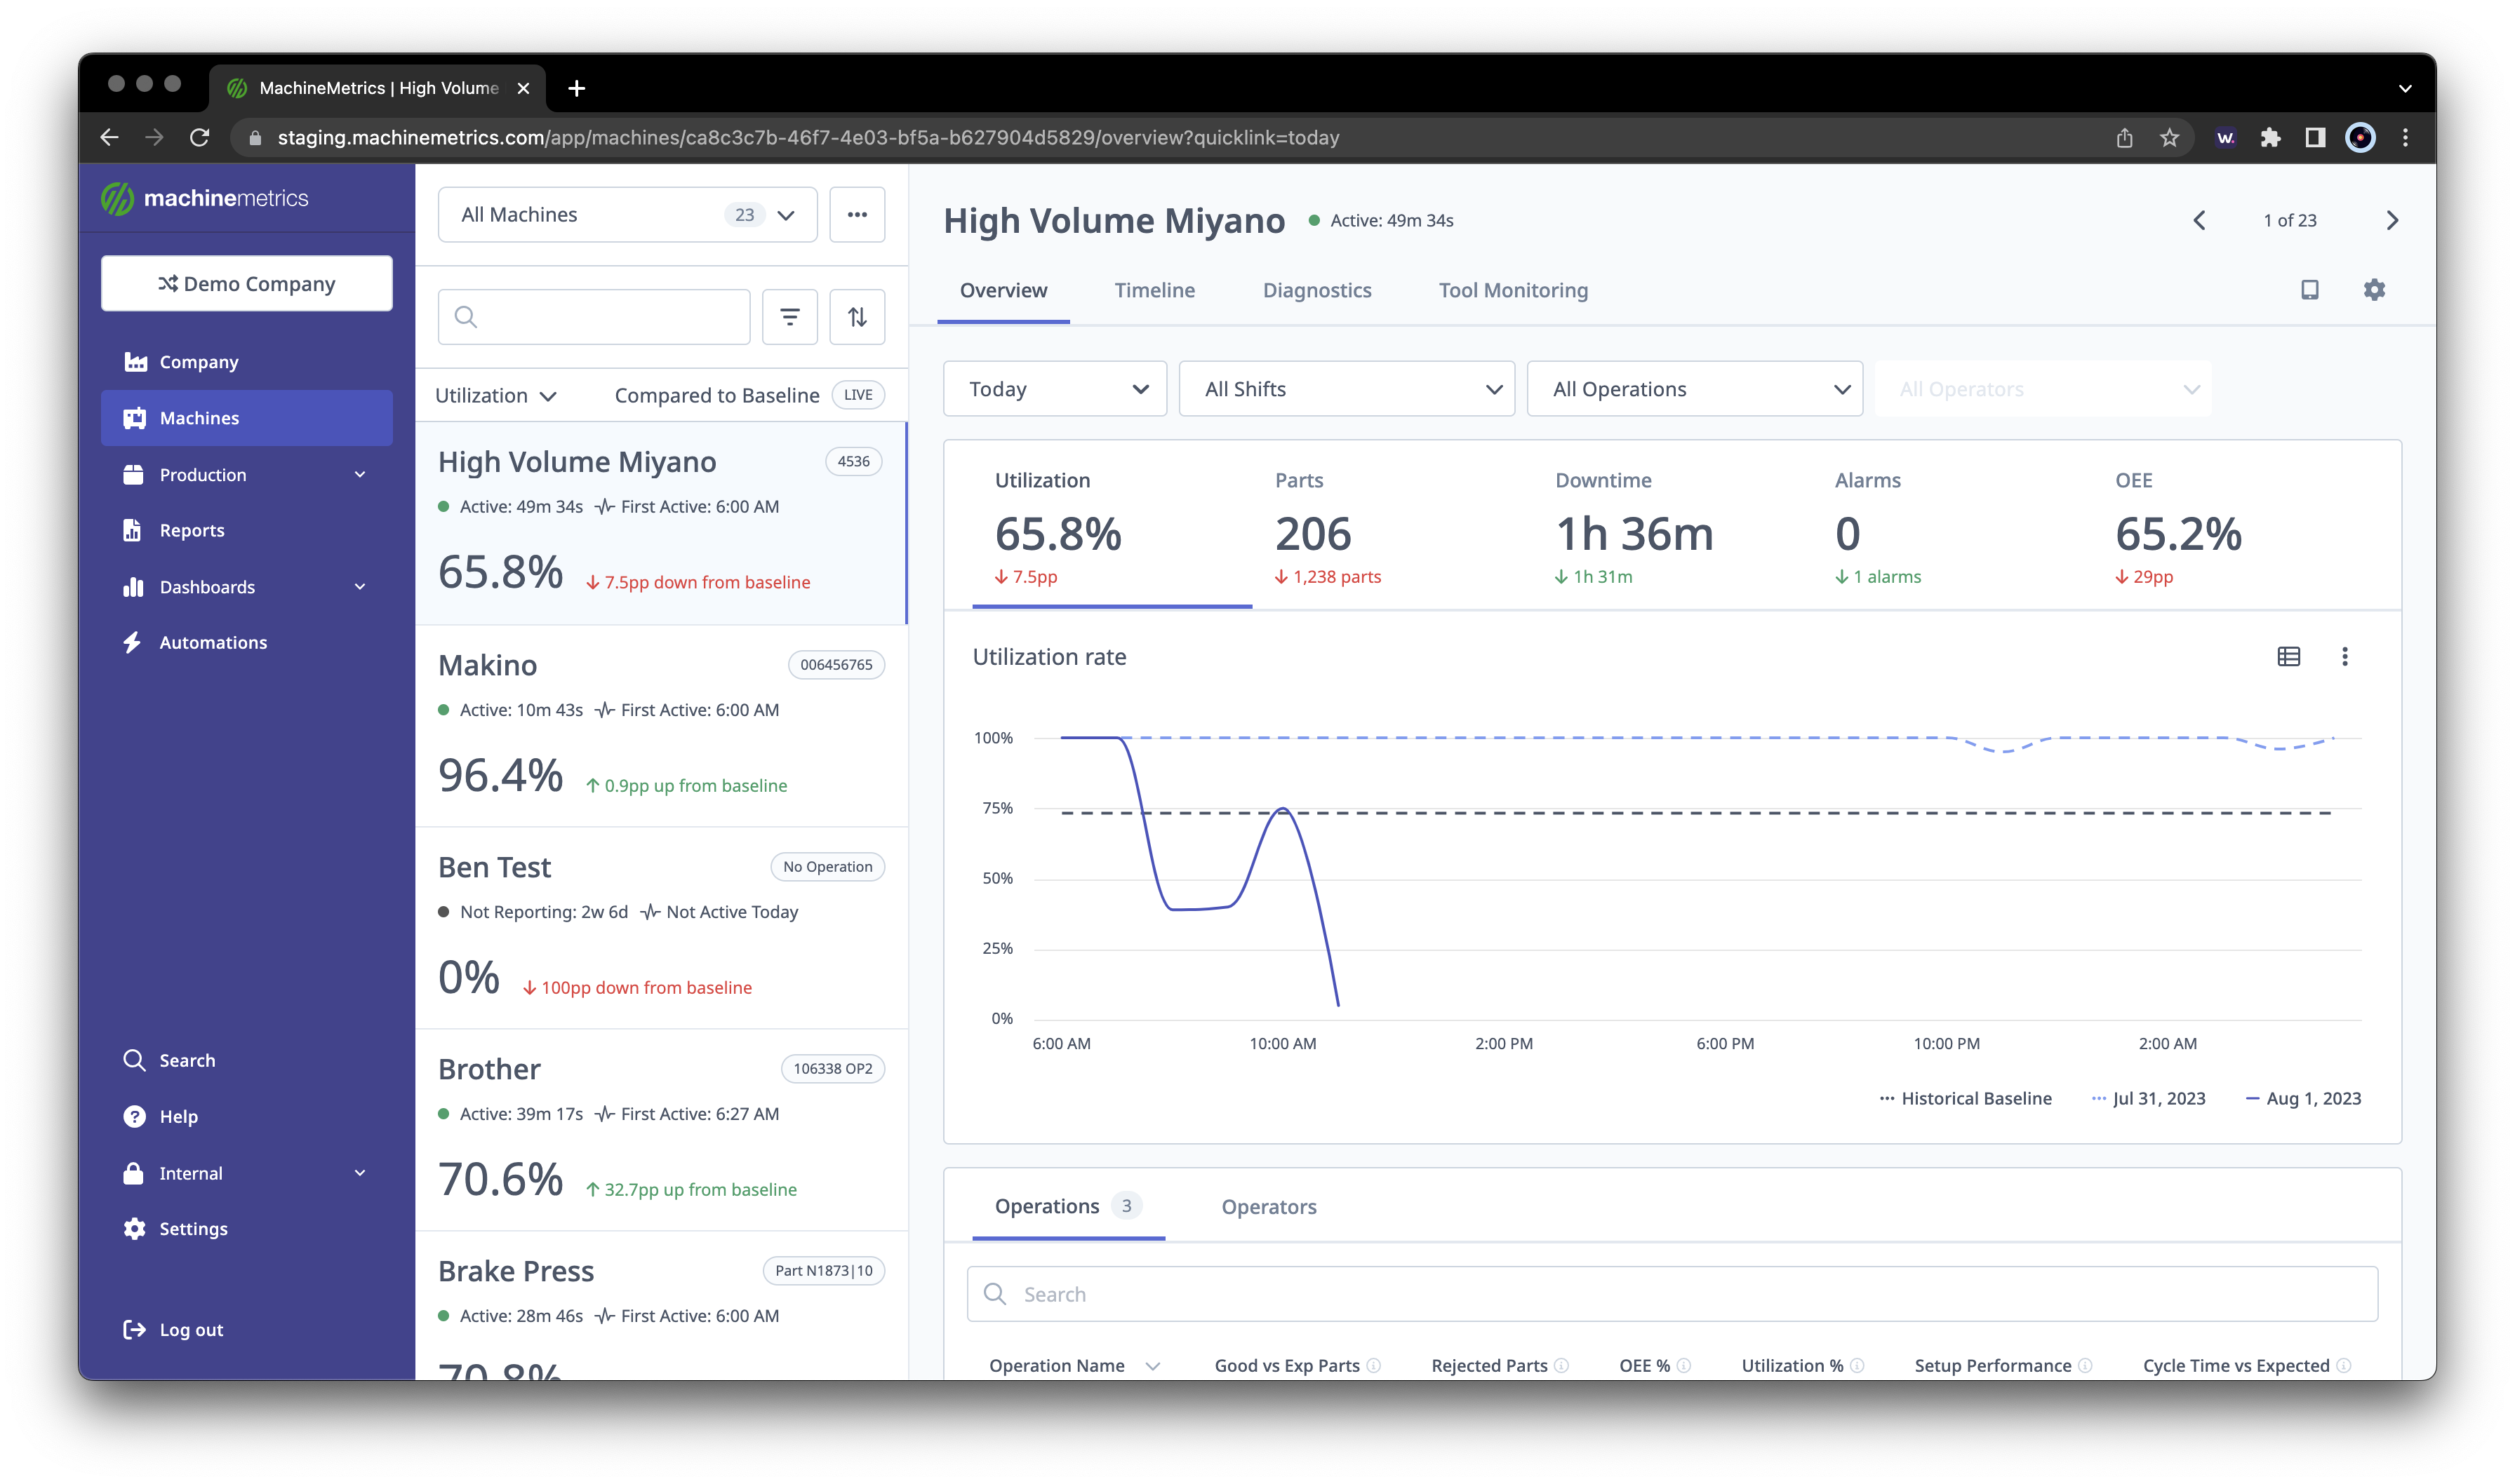Expand Dashboards sidebar menu

[246, 587]
